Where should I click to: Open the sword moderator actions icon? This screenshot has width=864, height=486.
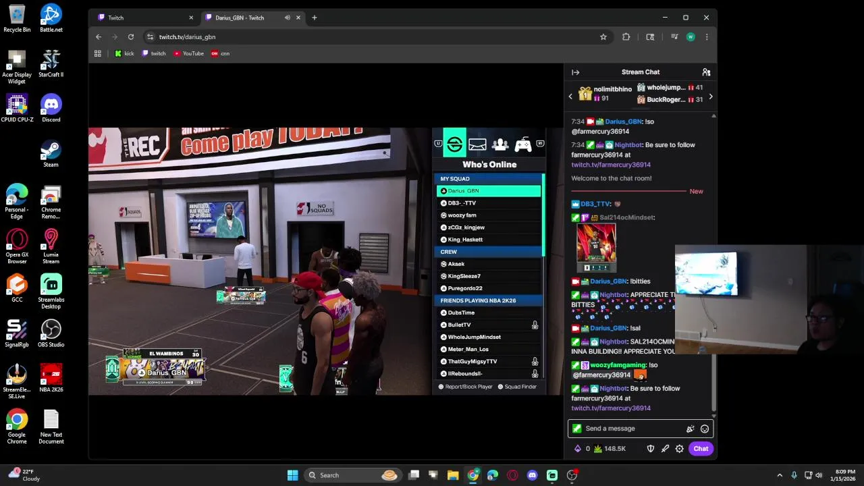665,448
